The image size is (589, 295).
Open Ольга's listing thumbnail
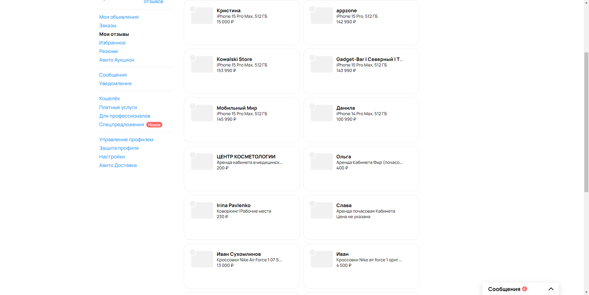tap(322, 162)
